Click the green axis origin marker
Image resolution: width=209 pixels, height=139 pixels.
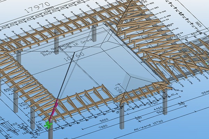click(x=48, y=124)
